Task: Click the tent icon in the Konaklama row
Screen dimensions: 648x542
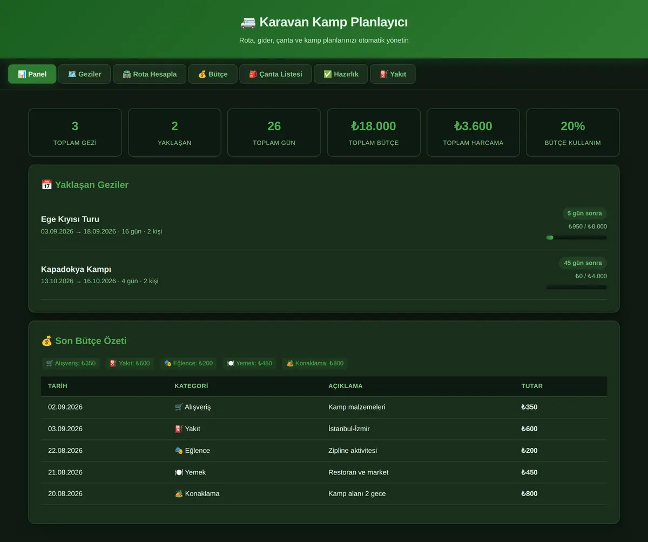Action: click(179, 493)
